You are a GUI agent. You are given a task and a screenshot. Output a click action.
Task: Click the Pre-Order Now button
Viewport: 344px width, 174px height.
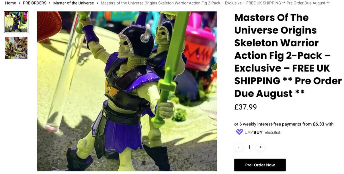coord(260,165)
